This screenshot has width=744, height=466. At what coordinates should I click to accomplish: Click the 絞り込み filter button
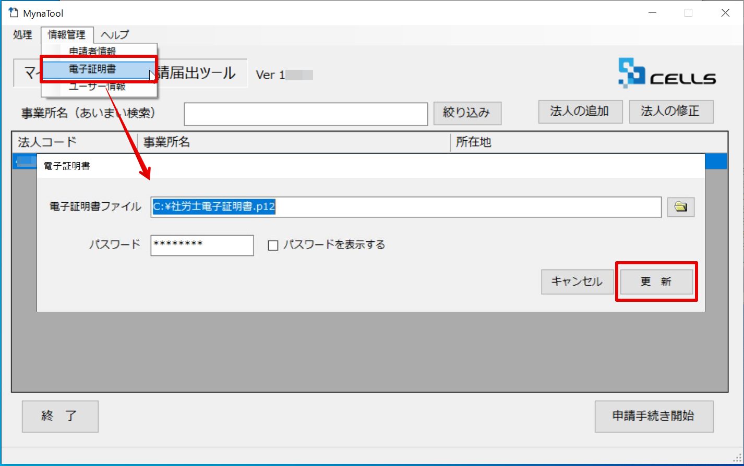467,113
